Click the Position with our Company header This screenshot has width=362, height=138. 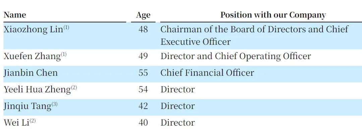click(273, 15)
